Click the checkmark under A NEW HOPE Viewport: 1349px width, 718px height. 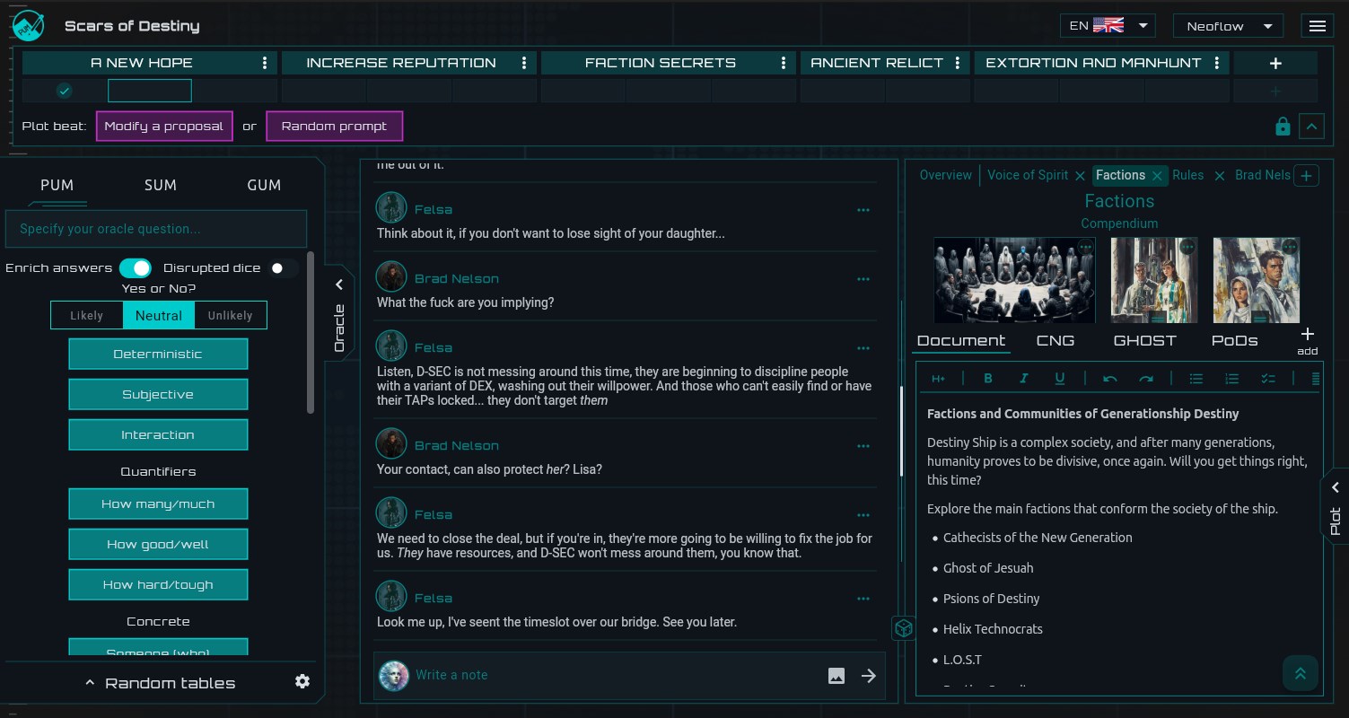(x=63, y=91)
